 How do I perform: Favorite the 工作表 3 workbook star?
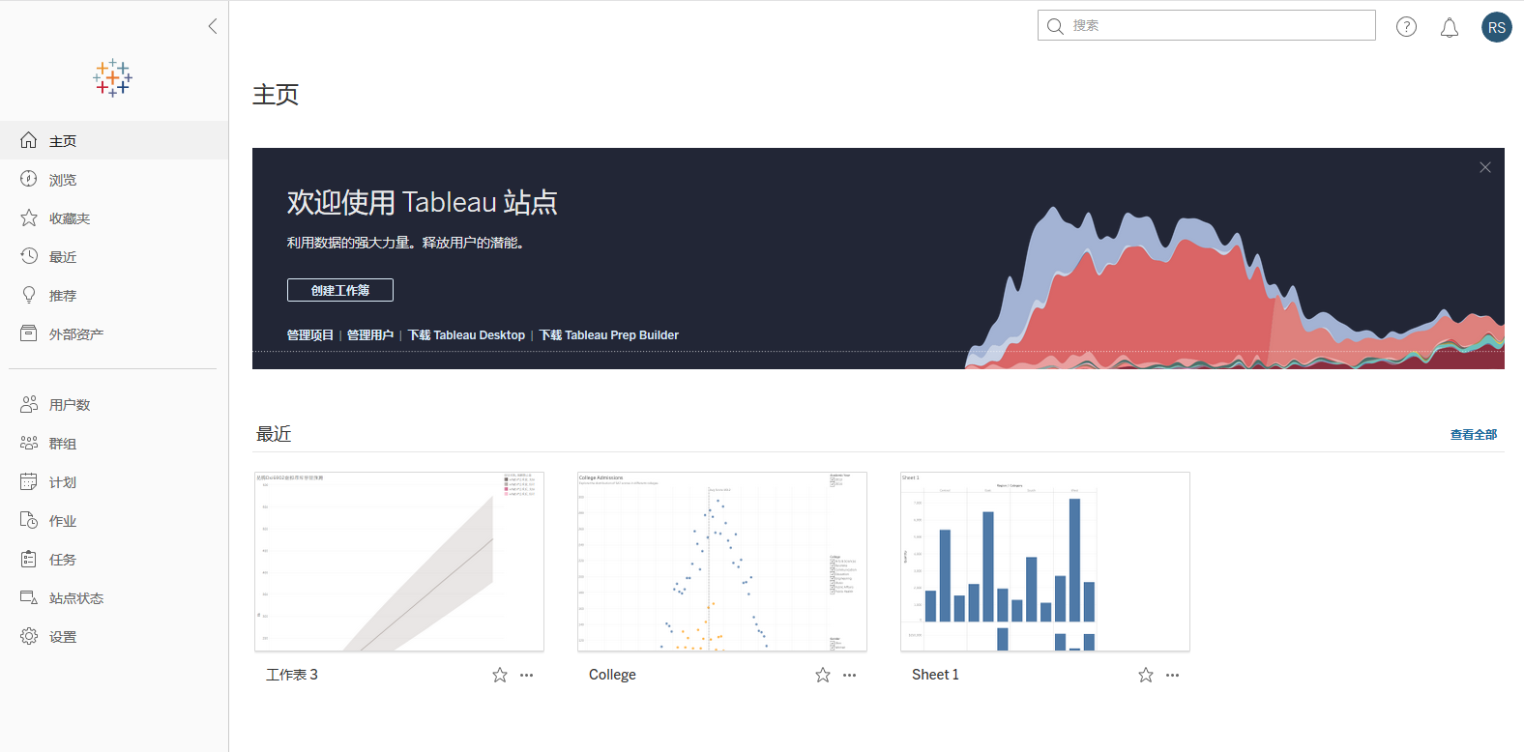(499, 675)
